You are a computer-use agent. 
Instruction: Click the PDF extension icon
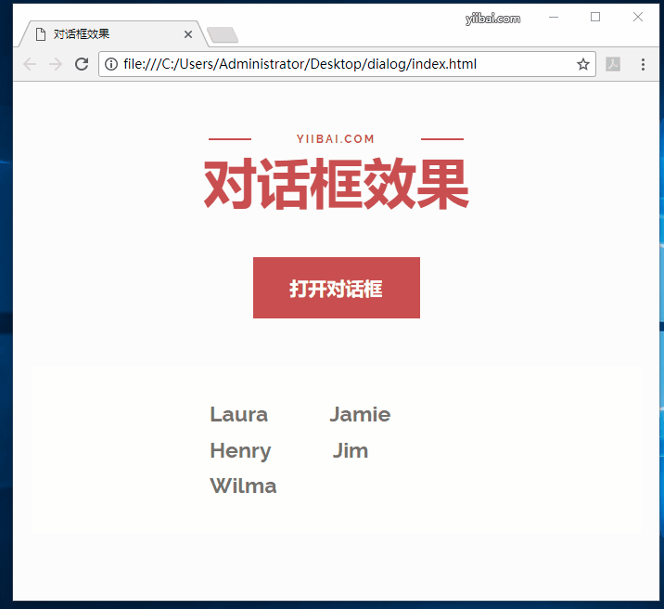coord(613,64)
